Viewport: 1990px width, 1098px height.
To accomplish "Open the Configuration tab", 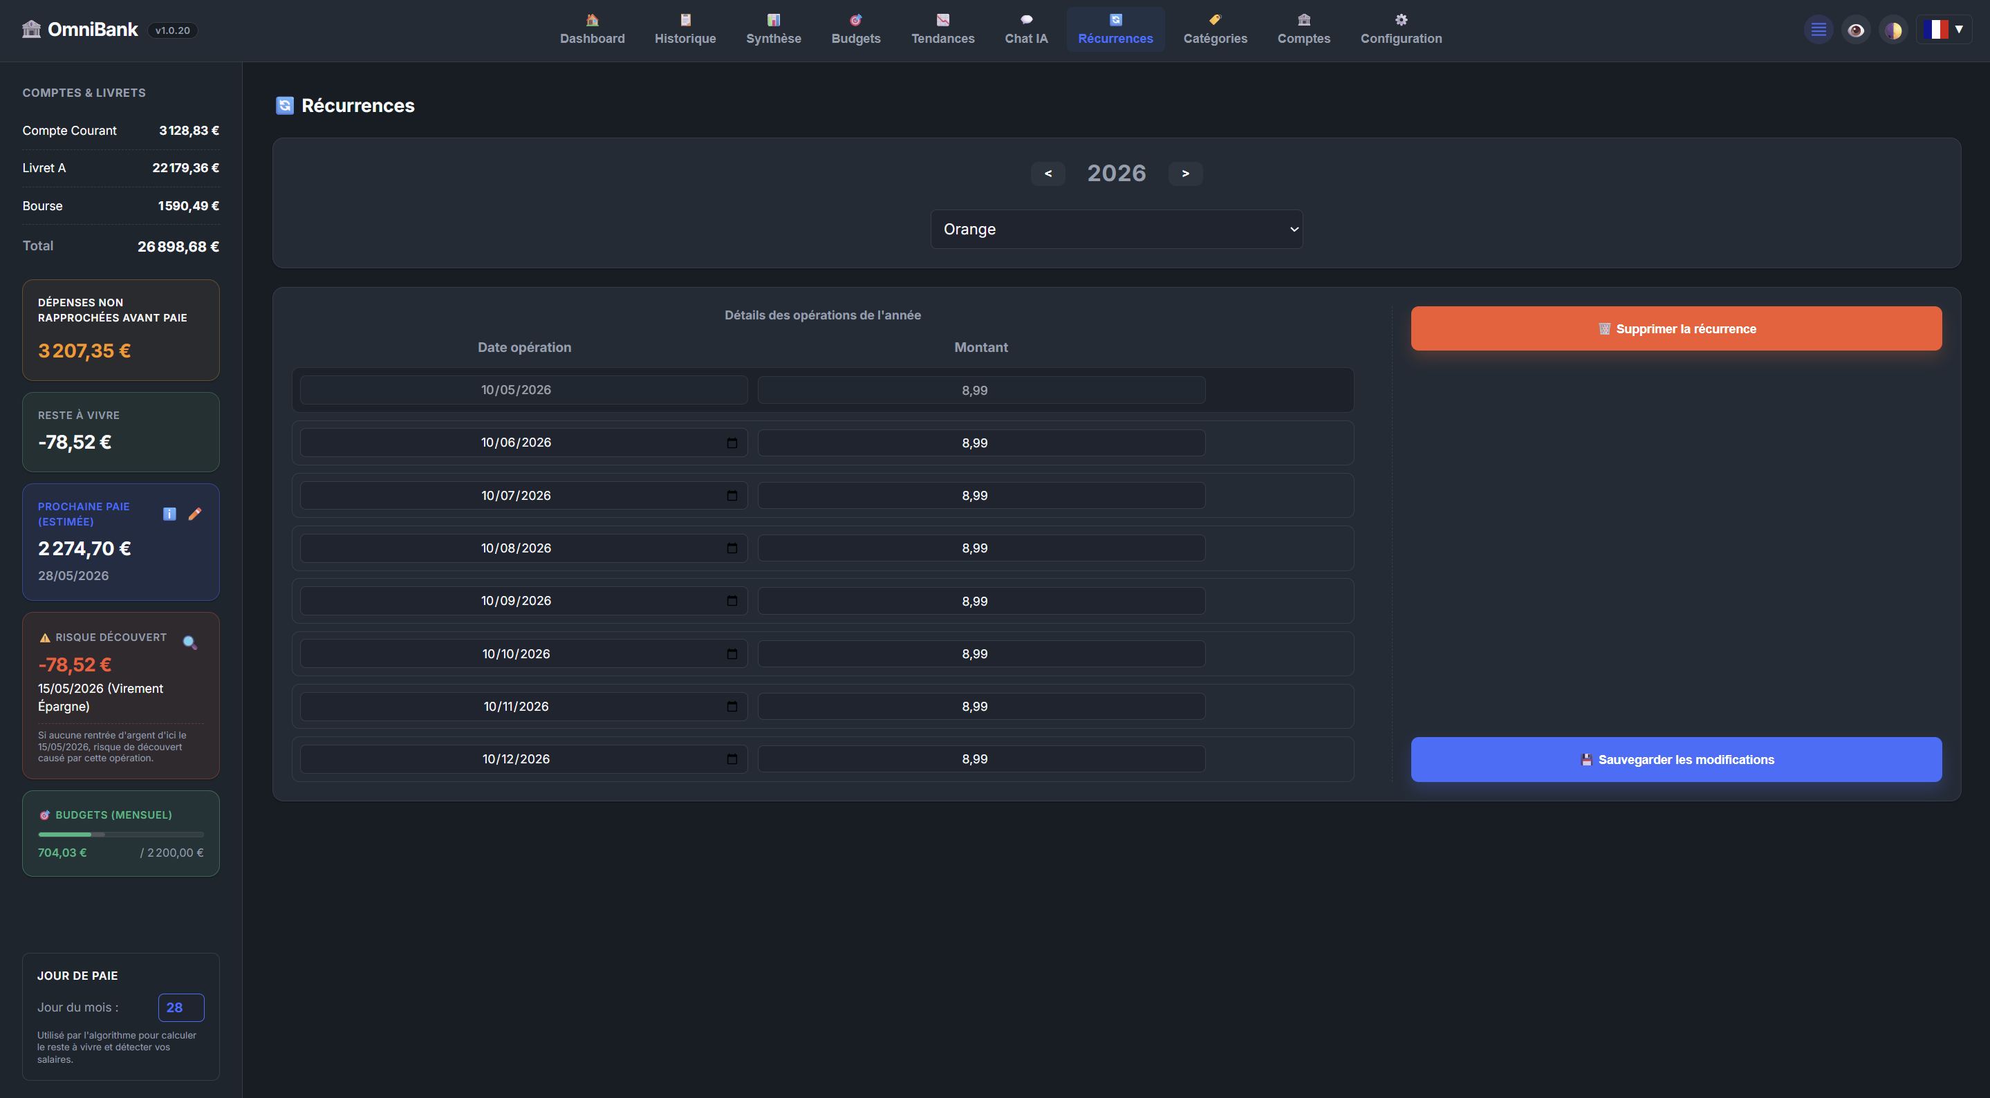I will click(x=1401, y=29).
